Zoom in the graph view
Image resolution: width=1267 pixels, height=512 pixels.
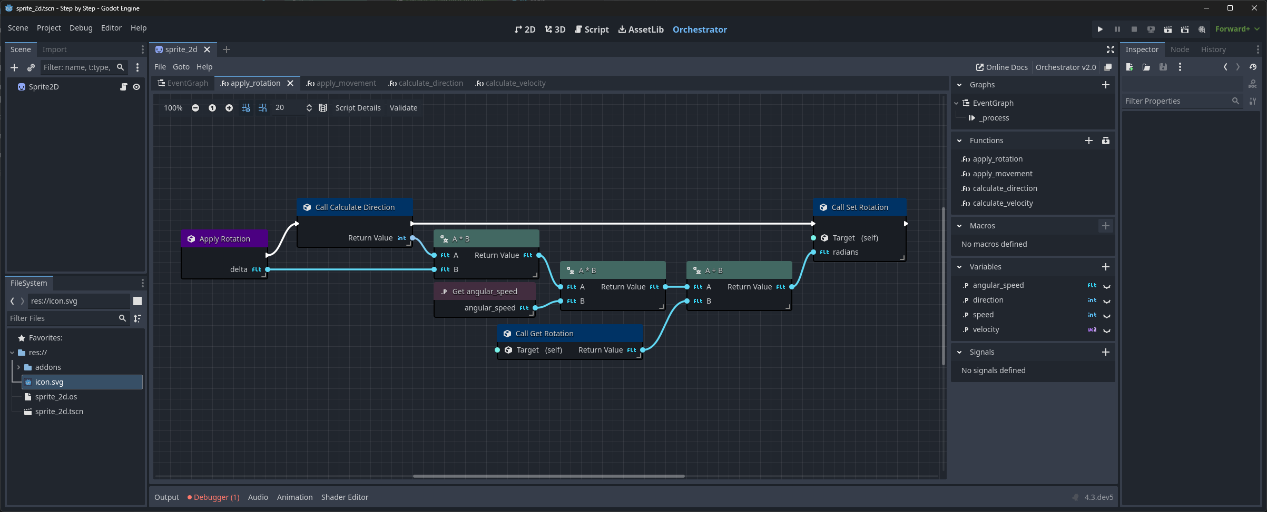(229, 108)
